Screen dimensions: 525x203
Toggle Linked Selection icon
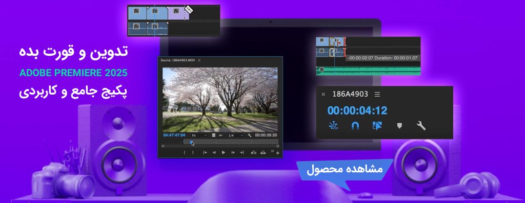377,126
